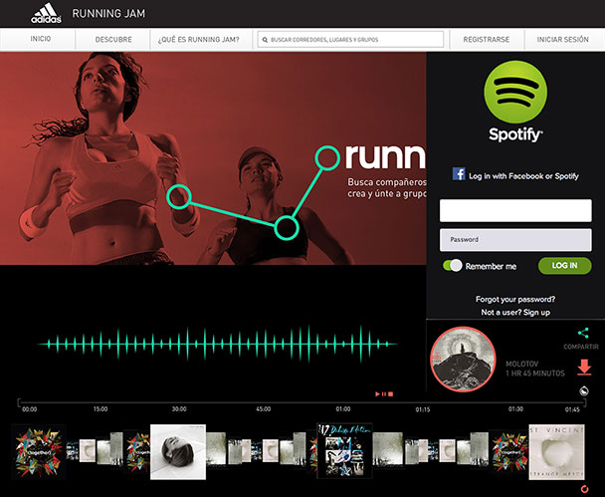The height and width of the screenshot is (497, 605).
Task: Click Forgot your password link
Action: click(515, 299)
